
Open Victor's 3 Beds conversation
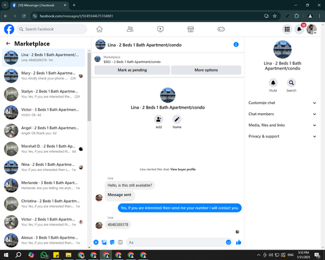tap(44, 112)
